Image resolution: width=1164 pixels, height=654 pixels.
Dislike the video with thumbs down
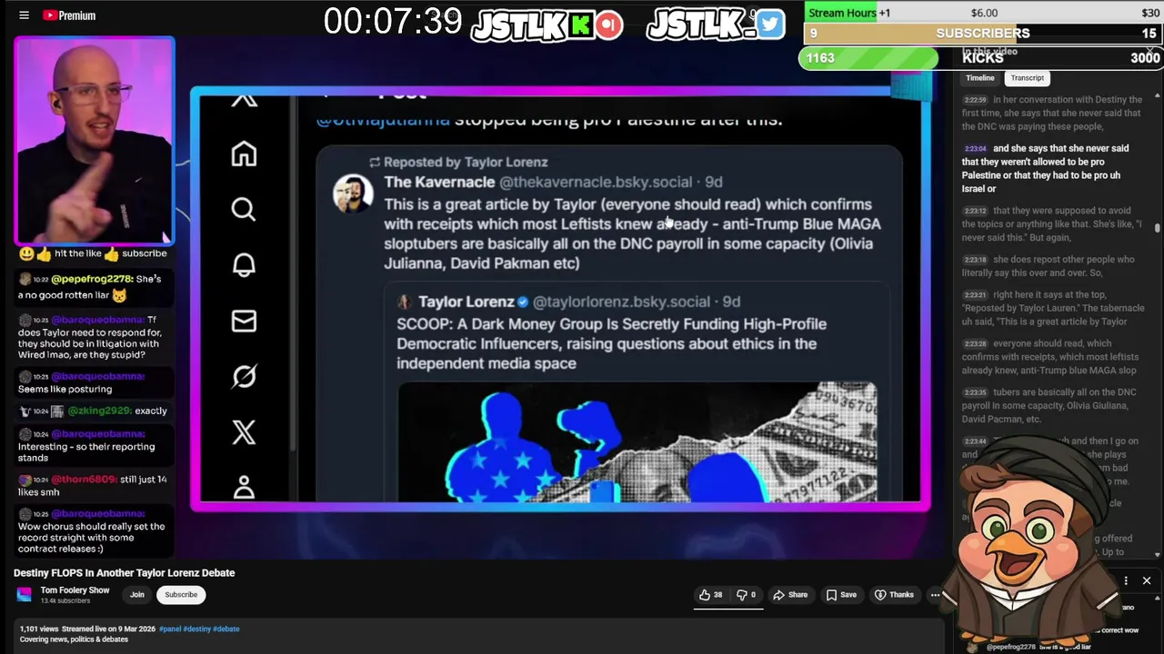click(x=747, y=595)
